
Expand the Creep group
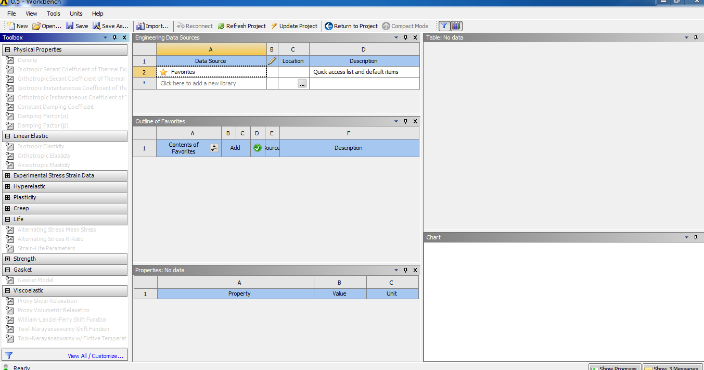(8, 208)
